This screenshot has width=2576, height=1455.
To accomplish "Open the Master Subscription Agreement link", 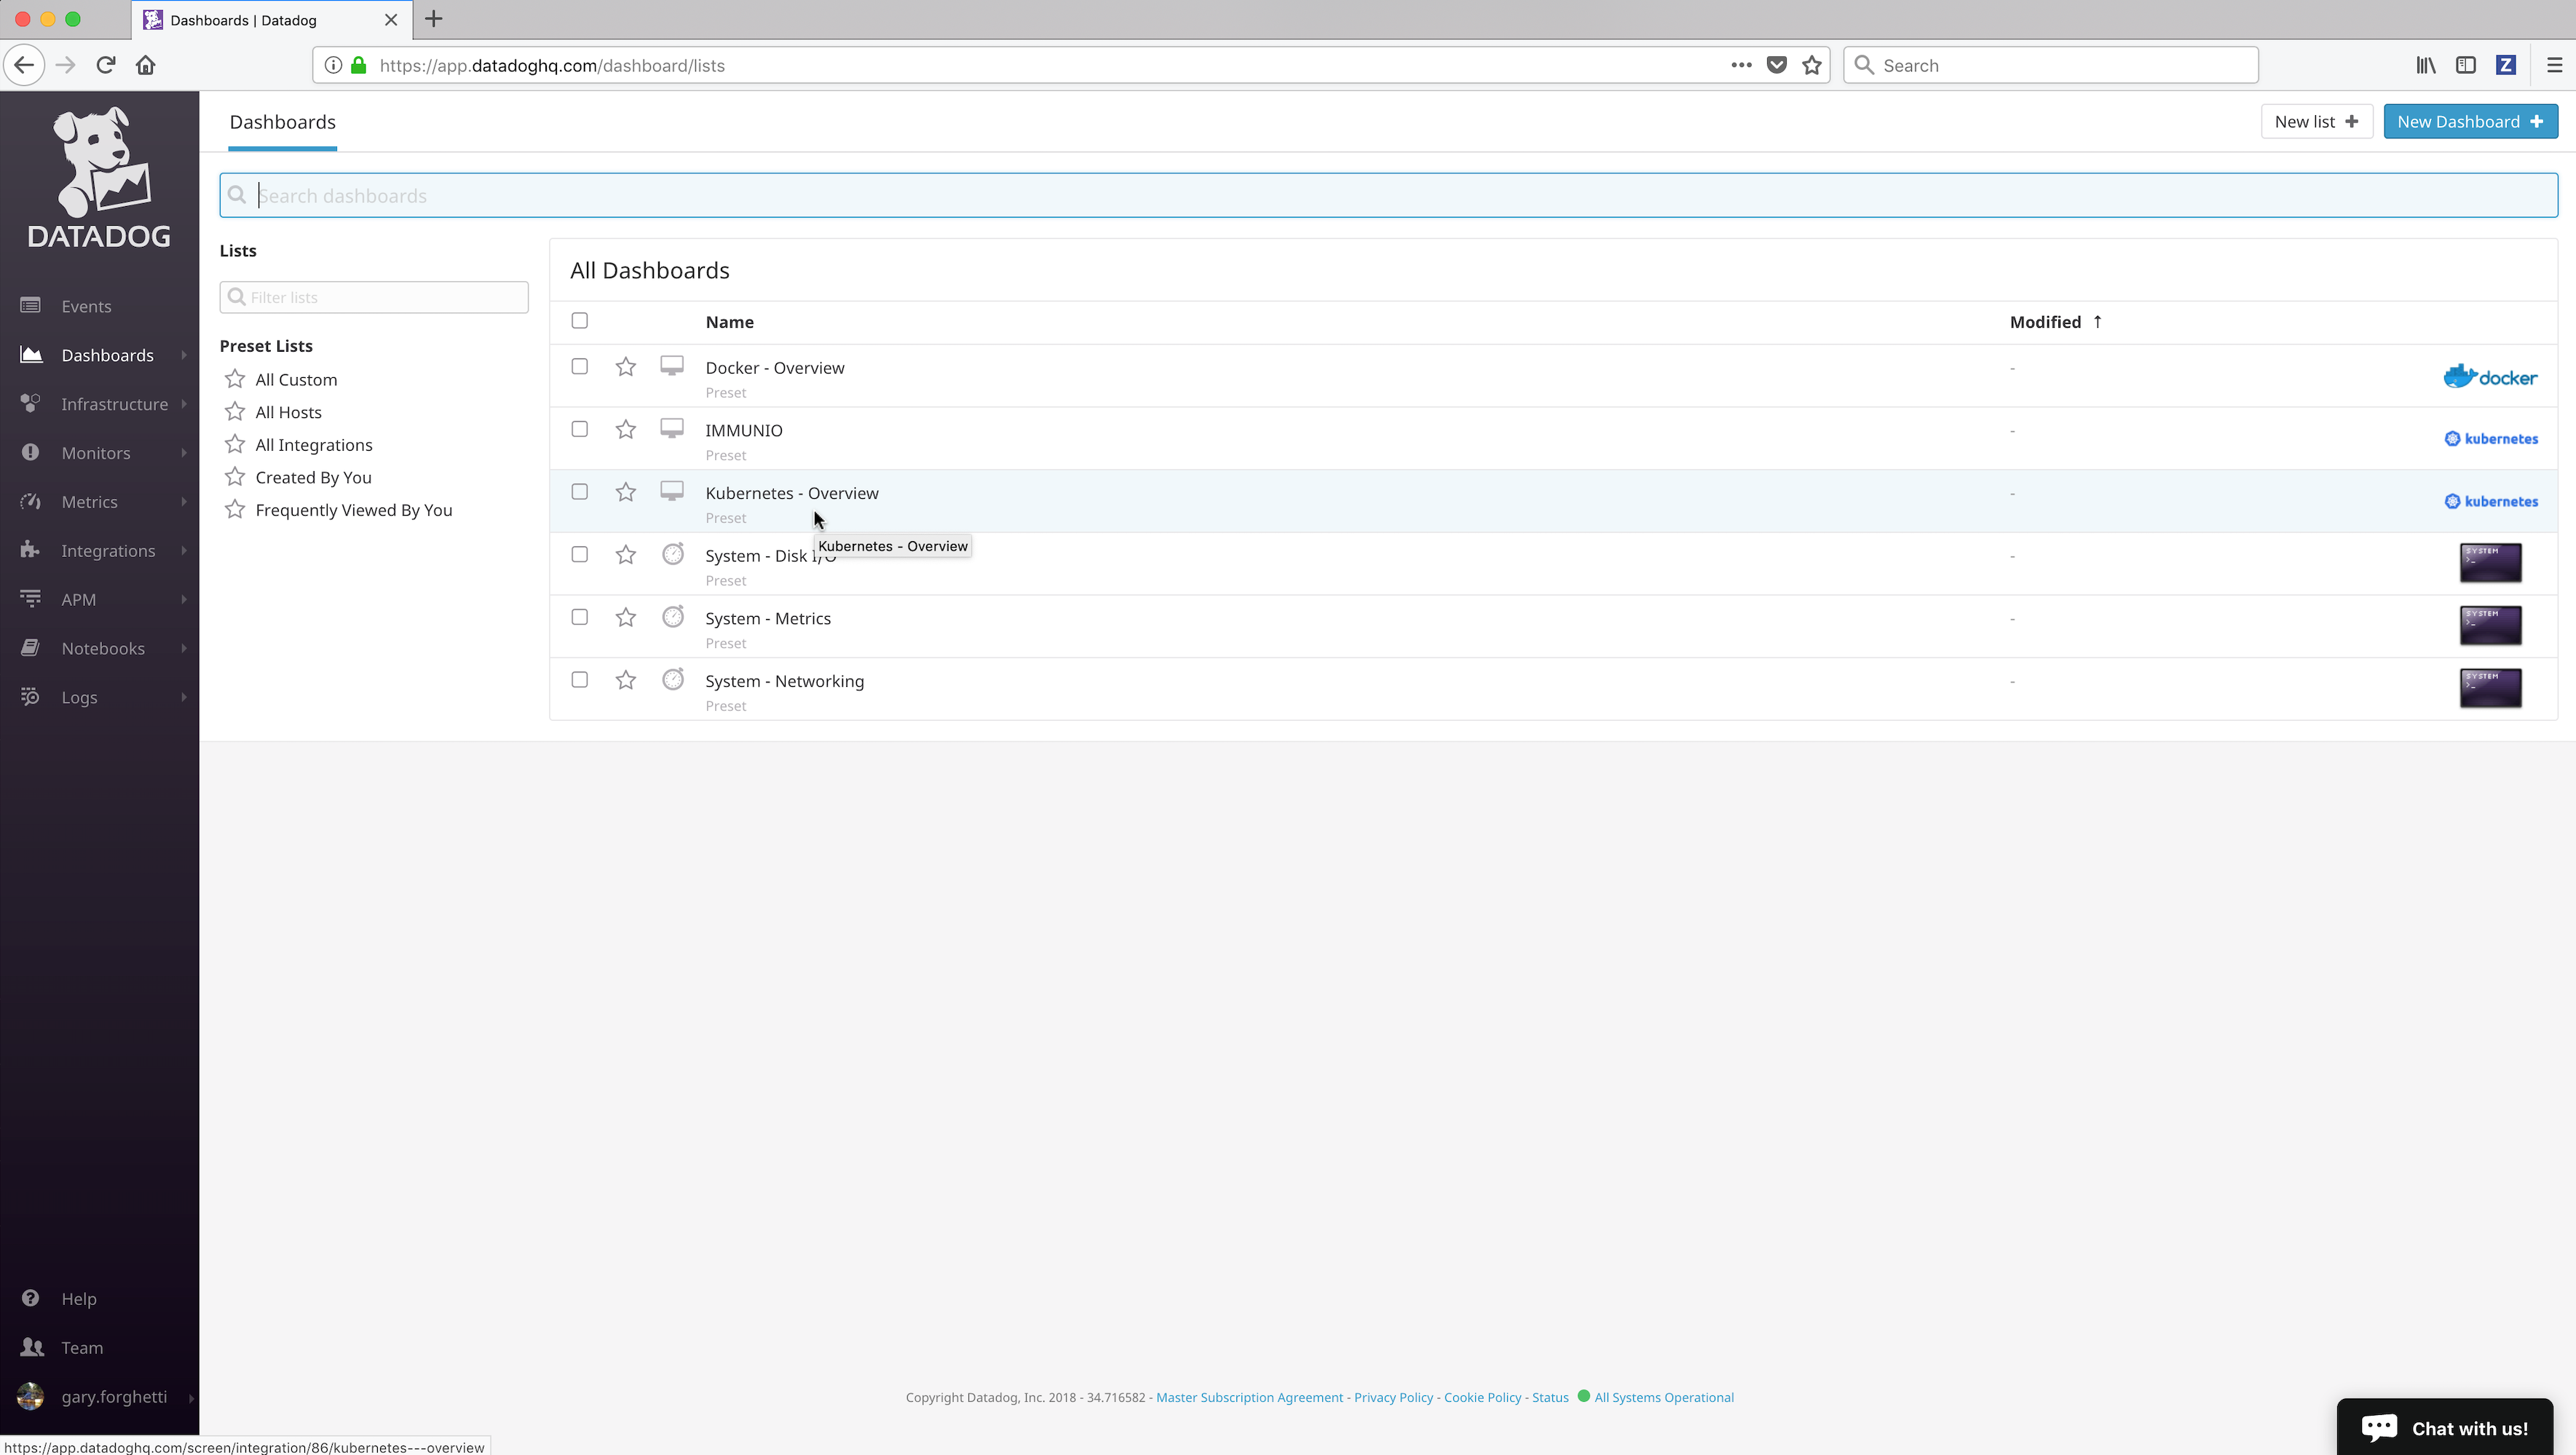I will (1249, 1398).
